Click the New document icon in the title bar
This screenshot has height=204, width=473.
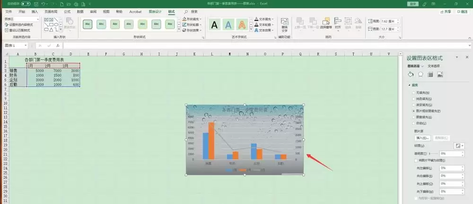click(62, 4)
